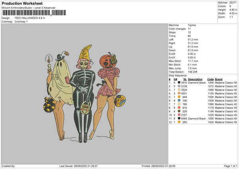Click the orange swatch in stop 12

point(178,122)
